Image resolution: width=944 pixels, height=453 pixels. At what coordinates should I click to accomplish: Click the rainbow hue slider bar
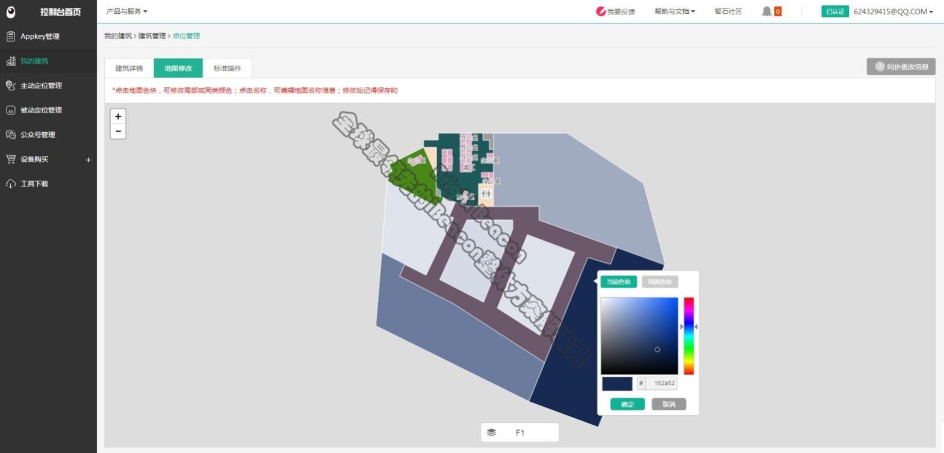tap(688, 336)
